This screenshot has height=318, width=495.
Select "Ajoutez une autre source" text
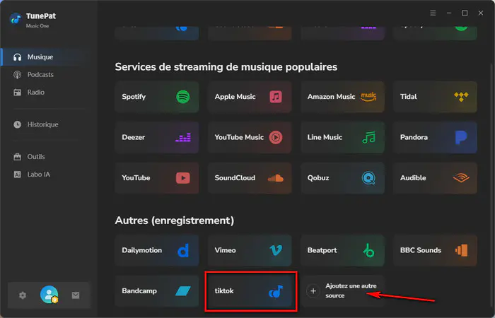351,291
